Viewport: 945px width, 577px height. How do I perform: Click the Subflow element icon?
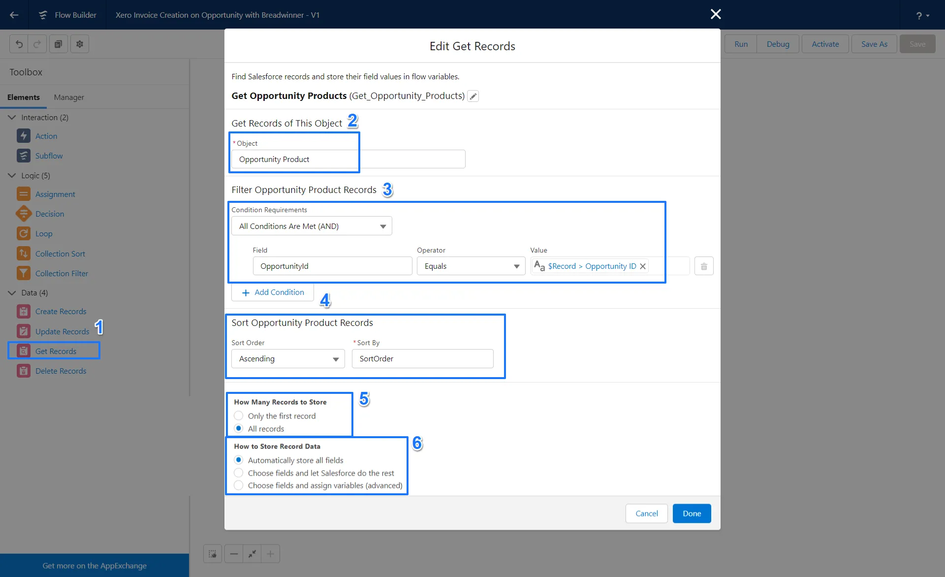23,156
